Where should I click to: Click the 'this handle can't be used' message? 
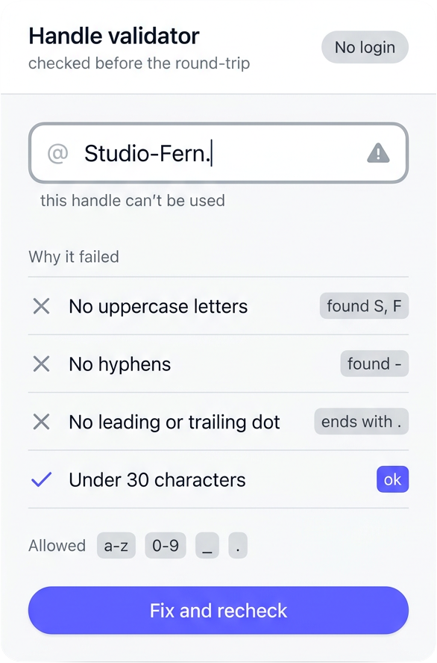pos(133,200)
